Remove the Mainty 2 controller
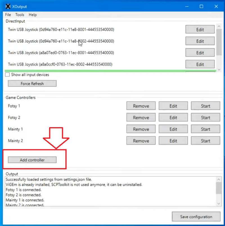Image resolution: width=225 pixels, height=226 pixels. point(141,140)
